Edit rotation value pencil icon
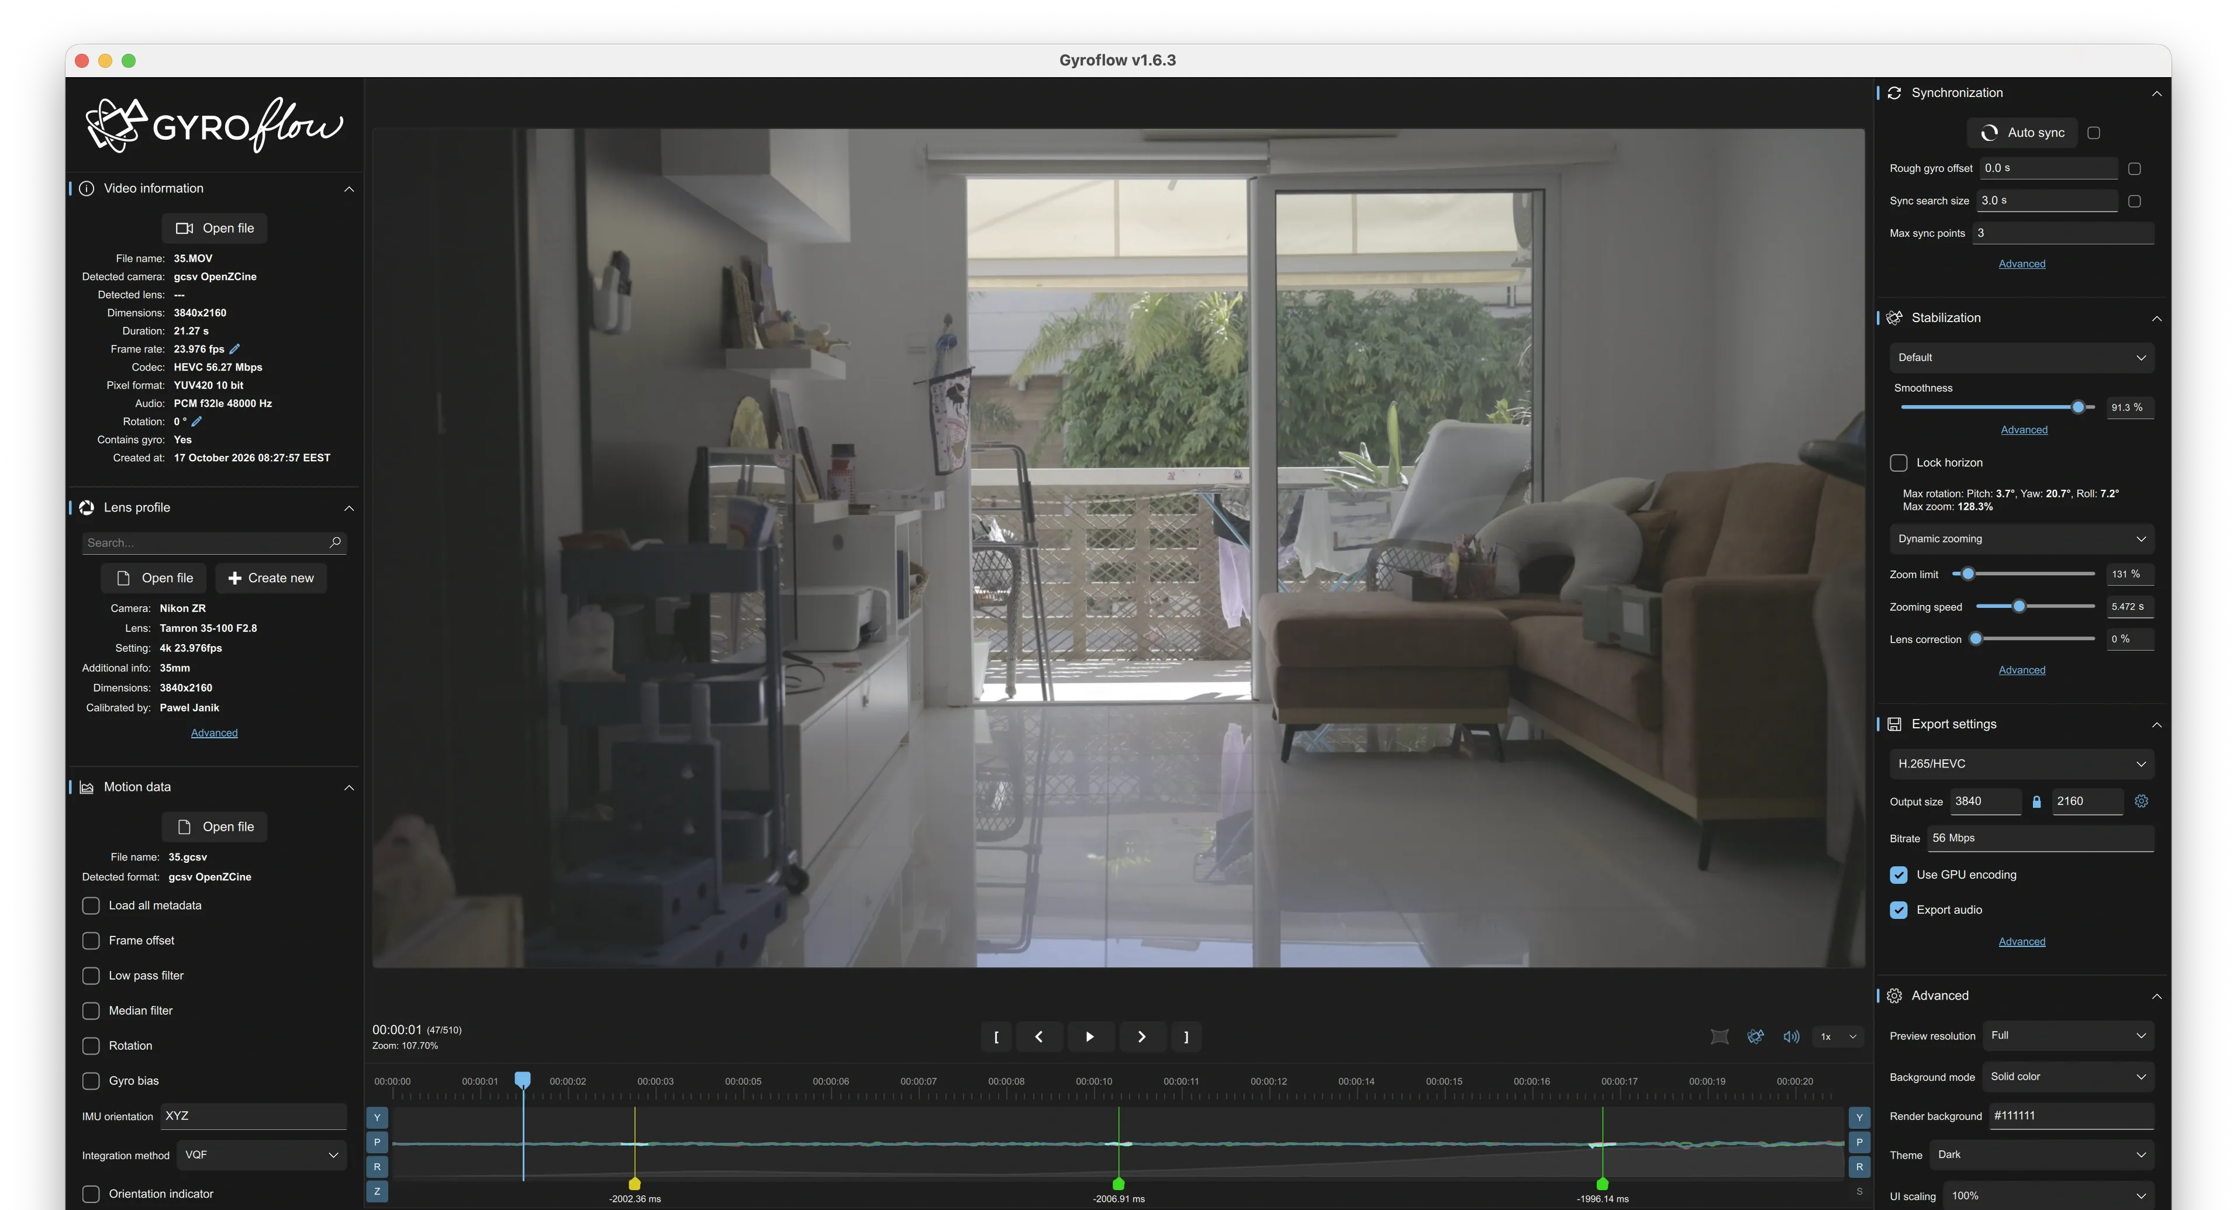The height and width of the screenshot is (1210, 2237). (x=196, y=422)
